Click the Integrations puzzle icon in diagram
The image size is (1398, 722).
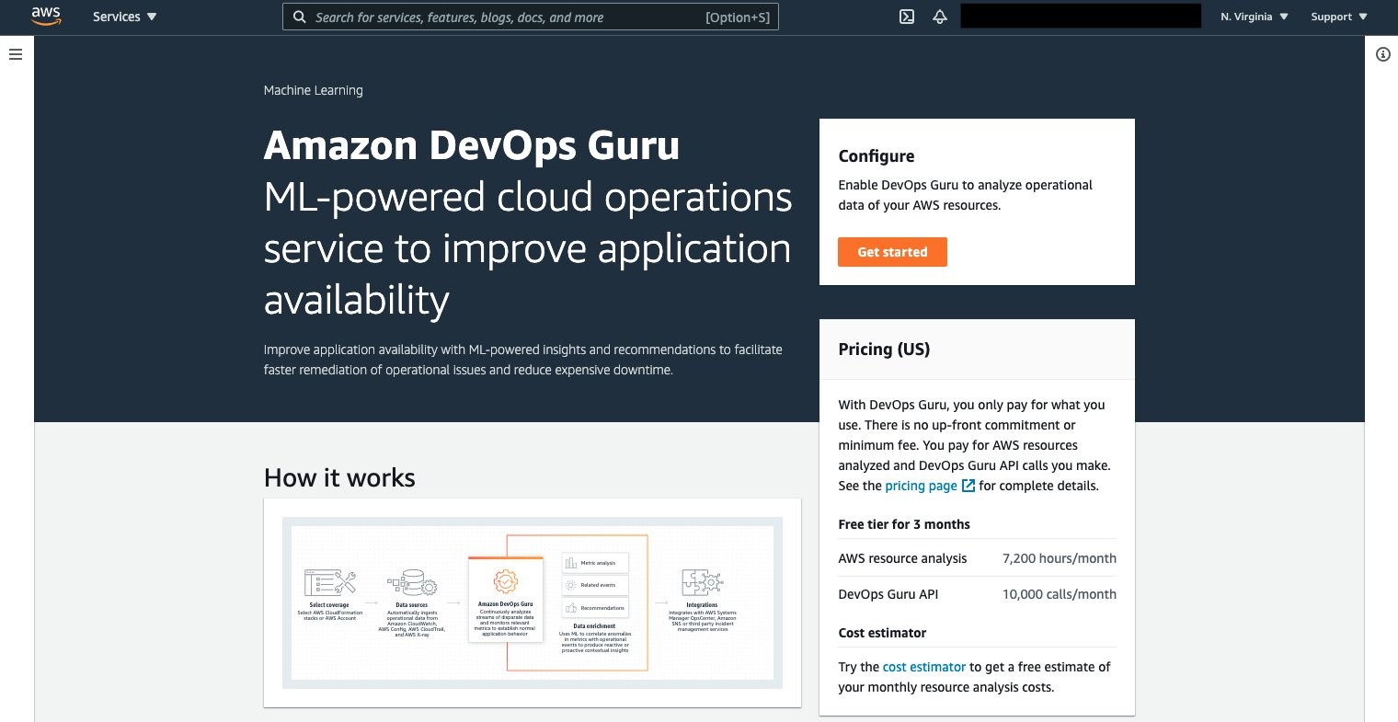click(703, 583)
